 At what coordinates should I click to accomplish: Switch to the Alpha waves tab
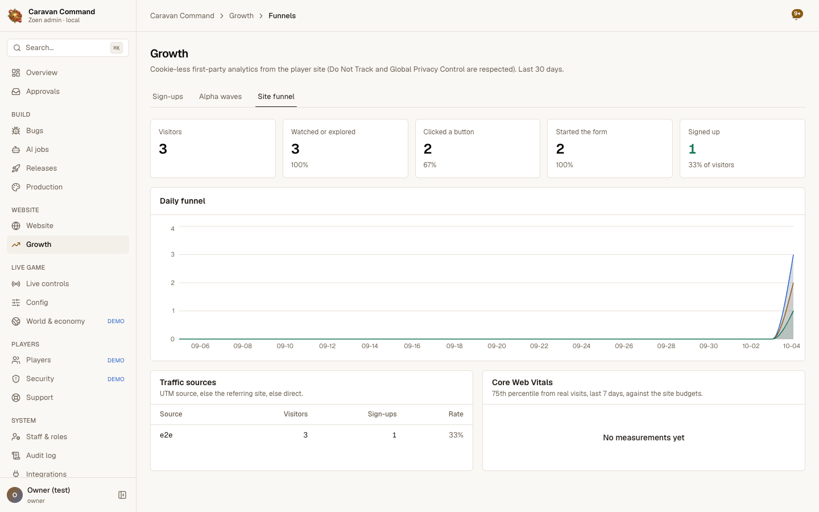tap(220, 97)
